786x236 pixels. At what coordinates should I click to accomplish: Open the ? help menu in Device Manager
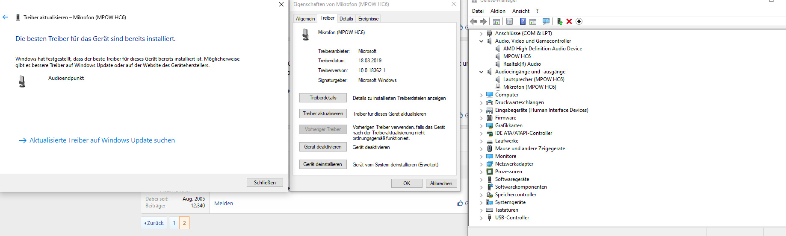537,11
